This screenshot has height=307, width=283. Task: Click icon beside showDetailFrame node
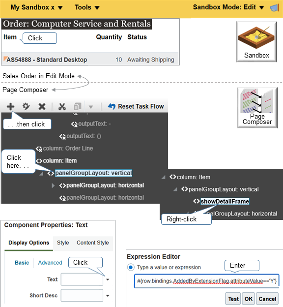point(196,201)
